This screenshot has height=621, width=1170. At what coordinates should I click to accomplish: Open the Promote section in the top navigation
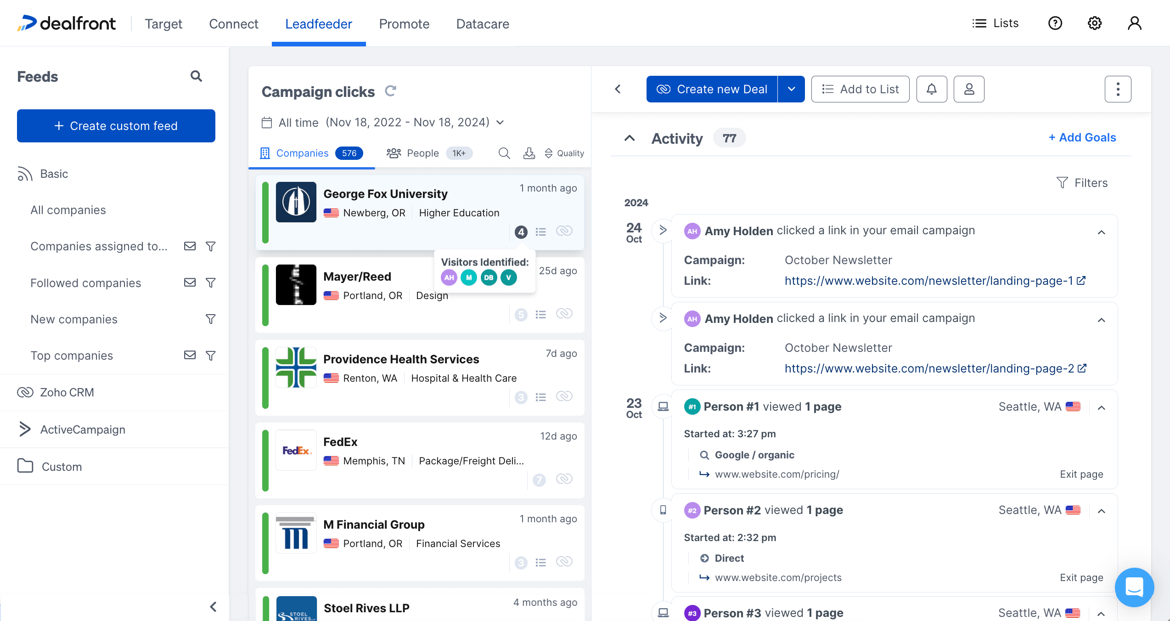pyautogui.click(x=404, y=23)
